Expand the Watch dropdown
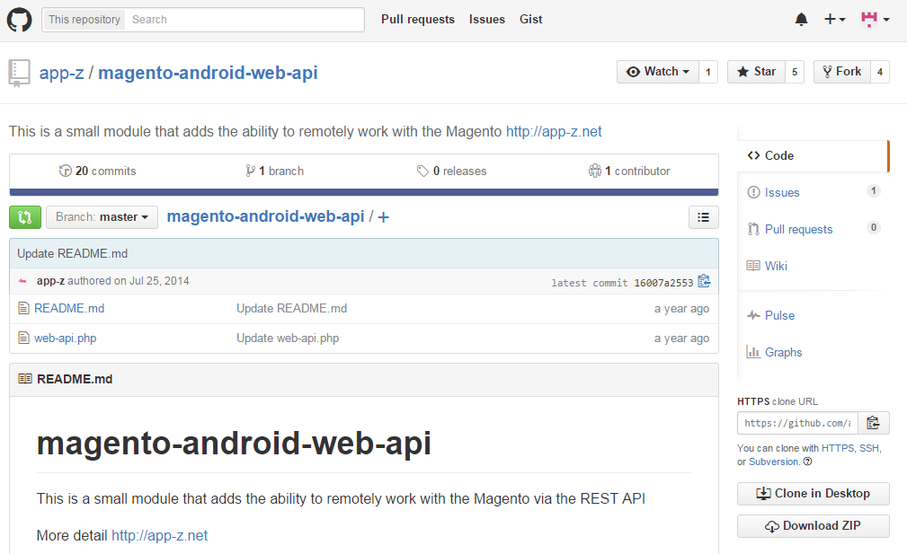Screen dimensions: 907x554 (x=658, y=72)
